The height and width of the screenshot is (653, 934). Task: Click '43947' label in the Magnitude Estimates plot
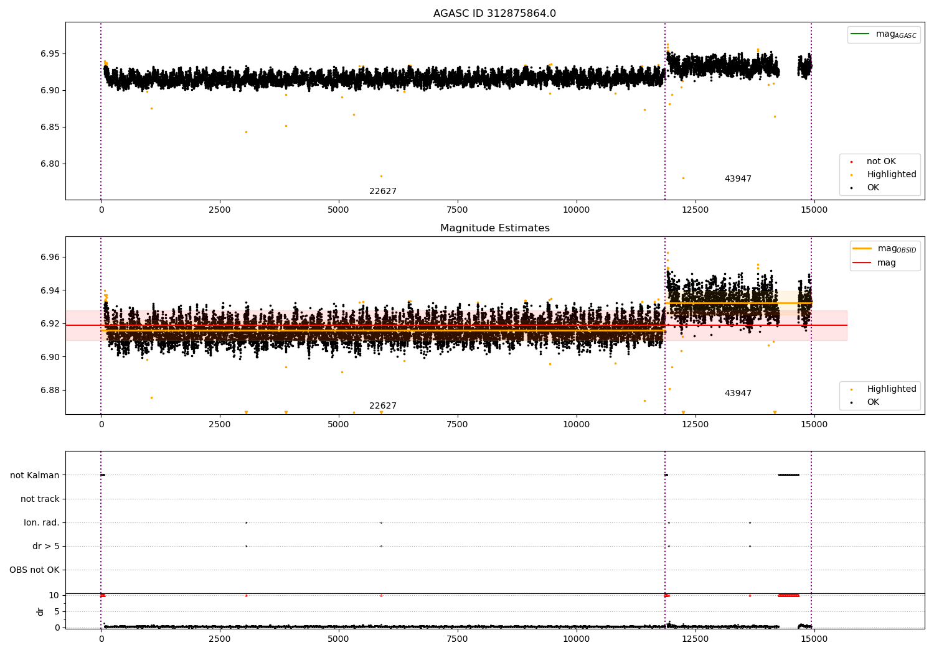(738, 394)
